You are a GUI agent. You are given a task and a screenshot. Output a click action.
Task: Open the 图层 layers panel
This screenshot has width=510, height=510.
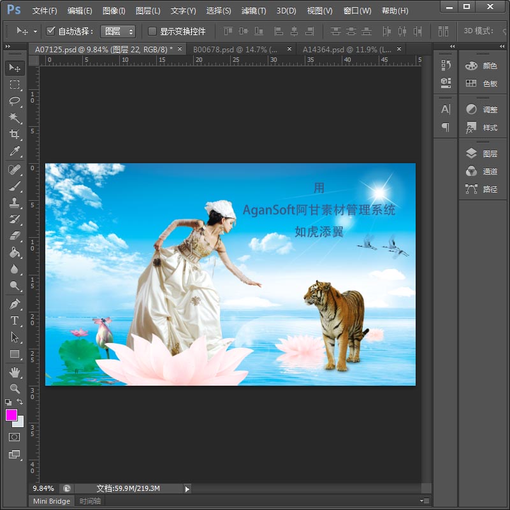click(483, 154)
